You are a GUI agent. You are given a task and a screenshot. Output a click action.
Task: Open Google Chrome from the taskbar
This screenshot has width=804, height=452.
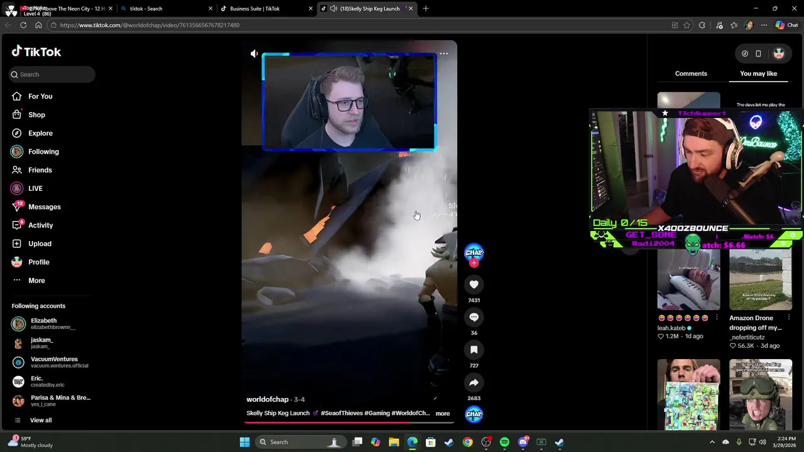[x=467, y=442]
